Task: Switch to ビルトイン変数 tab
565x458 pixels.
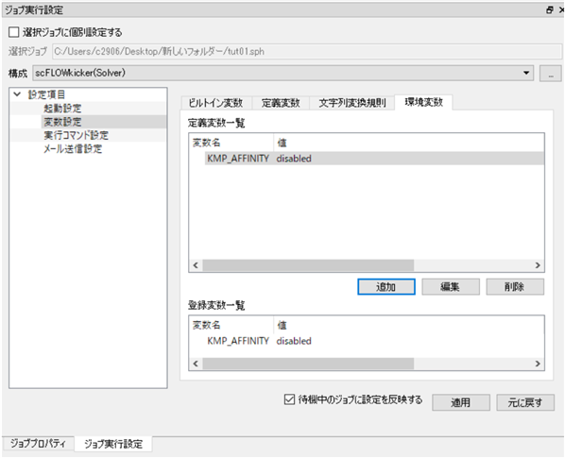Action: point(215,103)
